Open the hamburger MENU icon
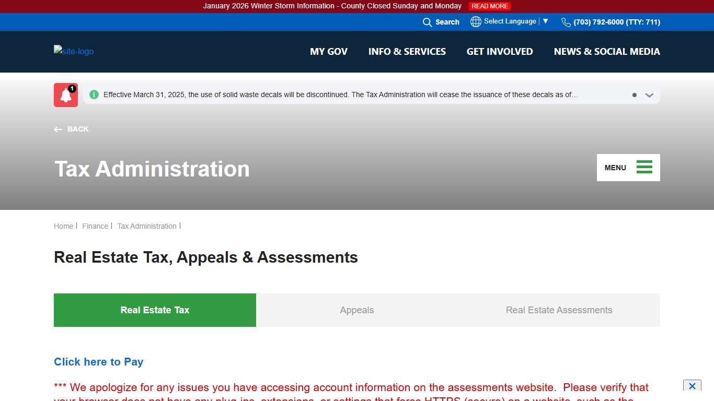The image size is (714, 401). [x=644, y=167]
